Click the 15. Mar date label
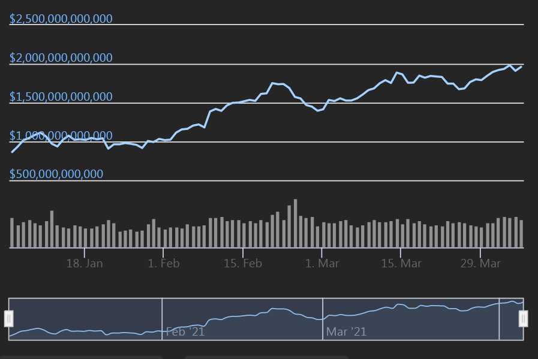This screenshot has height=359, width=538. [401, 263]
